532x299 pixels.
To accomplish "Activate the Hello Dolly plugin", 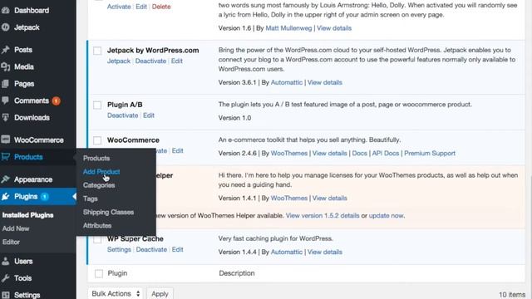I will [119, 7].
